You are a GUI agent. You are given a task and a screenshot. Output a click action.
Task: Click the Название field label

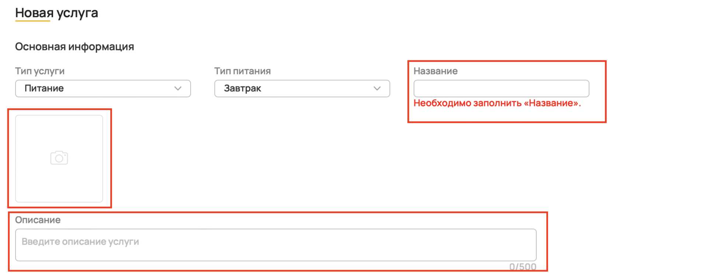coord(435,71)
